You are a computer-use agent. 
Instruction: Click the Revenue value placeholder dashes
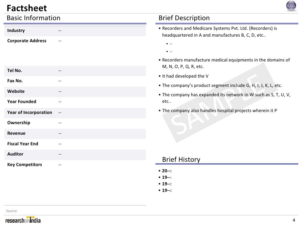(60, 133)
